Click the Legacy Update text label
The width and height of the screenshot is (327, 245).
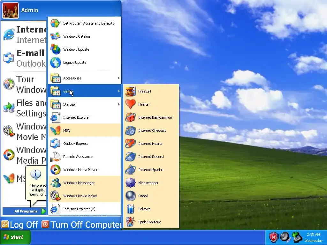coord(75,63)
